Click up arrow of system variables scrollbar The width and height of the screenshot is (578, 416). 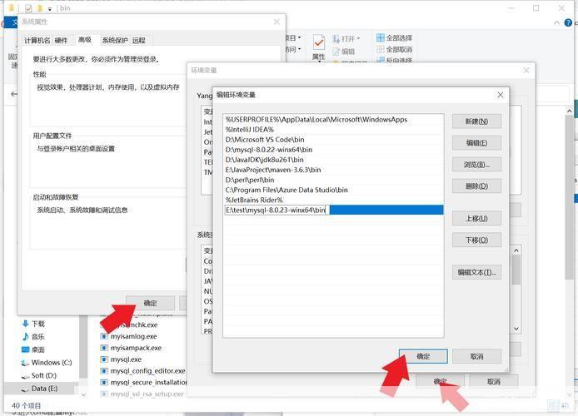click(x=516, y=250)
